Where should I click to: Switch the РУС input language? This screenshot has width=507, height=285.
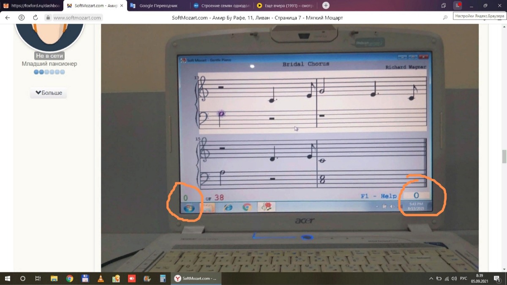(463, 279)
